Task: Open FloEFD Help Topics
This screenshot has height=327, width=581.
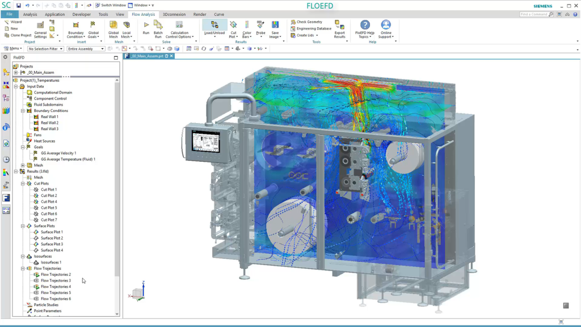Action: tap(365, 25)
